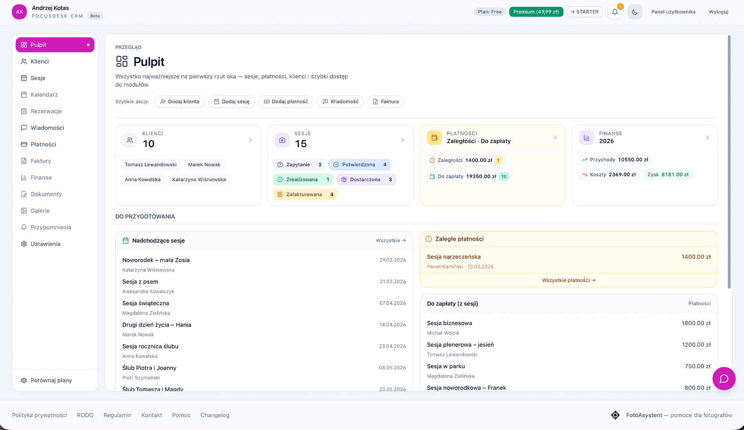Click the chart icon in Finanse card

point(587,138)
